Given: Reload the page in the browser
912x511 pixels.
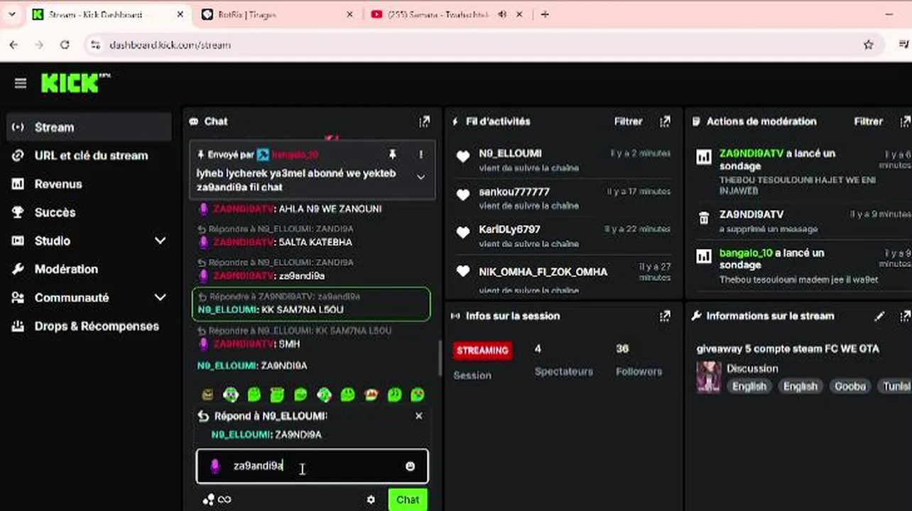Looking at the screenshot, I should [x=65, y=45].
